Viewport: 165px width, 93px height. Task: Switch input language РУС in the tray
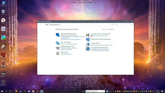point(153,91)
